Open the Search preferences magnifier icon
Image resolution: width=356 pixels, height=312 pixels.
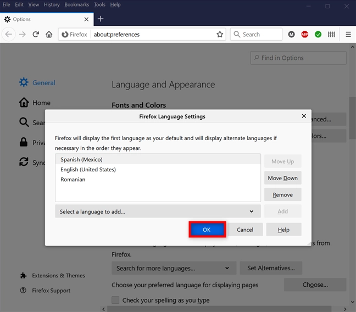pos(24,122)
